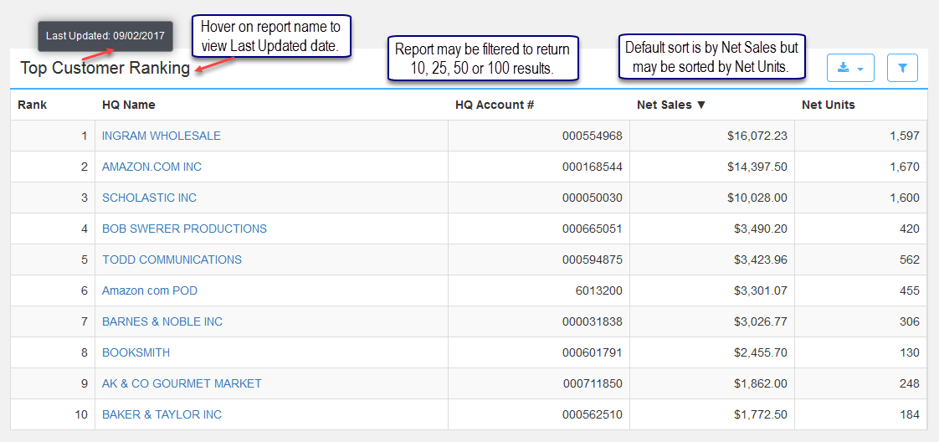Click the 306 net units value
Image resolution: width=939 pixels, height=442 pixels.
909,322
